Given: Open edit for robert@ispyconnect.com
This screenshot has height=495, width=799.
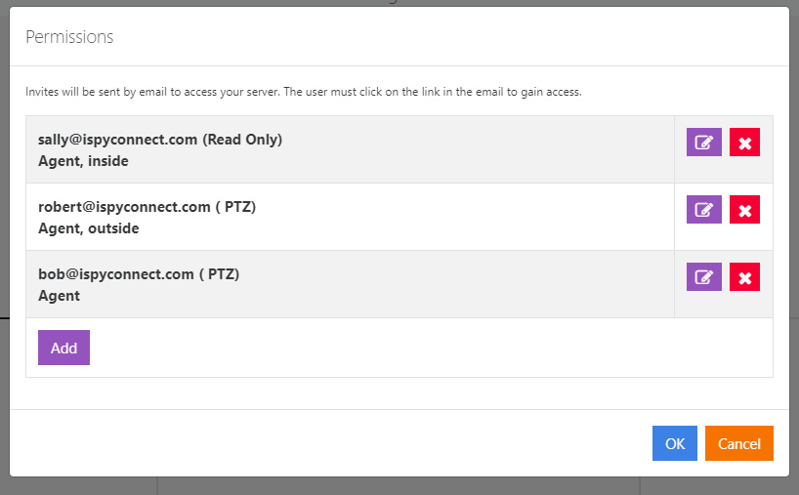Looking at the screenshot, I should point(703,210).
